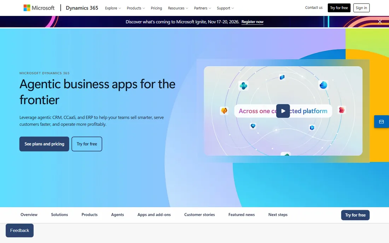Click the 'Agentic business apps for the frontier' heading
The width and height of the screenshot is (389, 243).
[x=98, y=92]
